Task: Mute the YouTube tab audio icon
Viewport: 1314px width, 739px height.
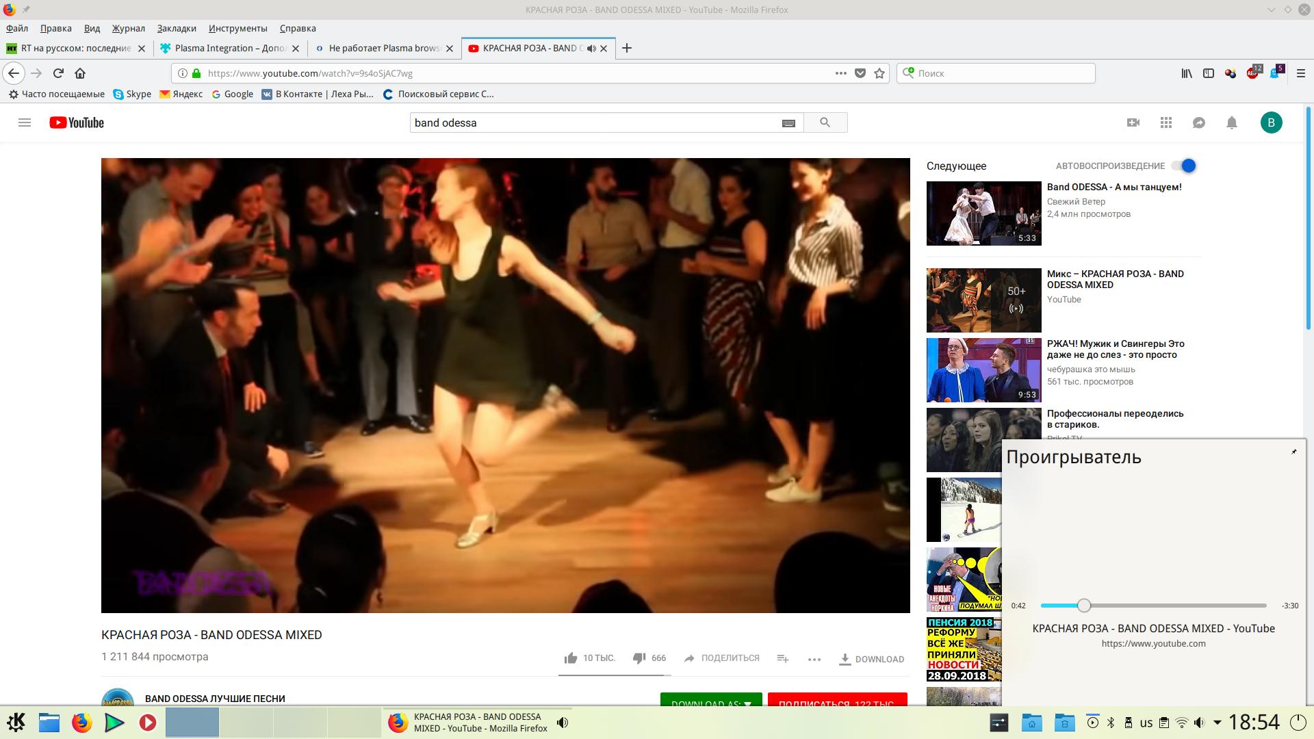Action: pyautogui.click(x=591, y=49)
